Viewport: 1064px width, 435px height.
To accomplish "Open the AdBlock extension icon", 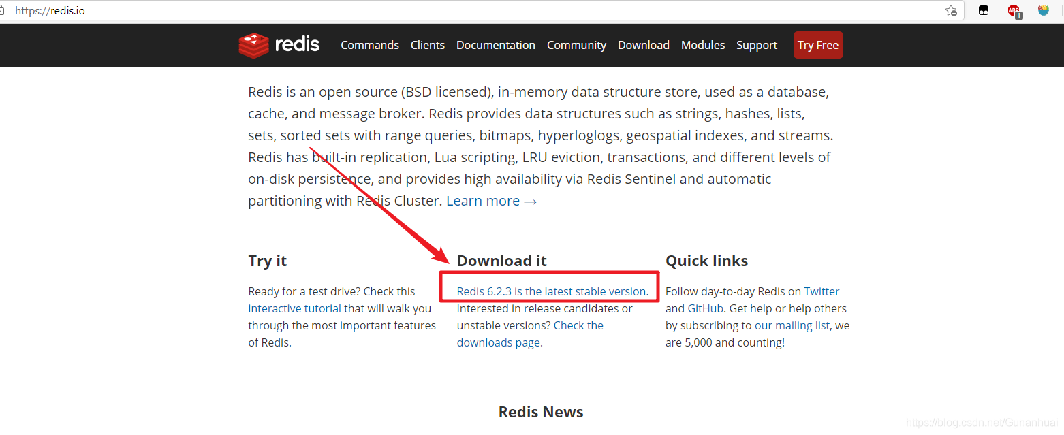I will pyautogui.click(x=1014, y=11).
